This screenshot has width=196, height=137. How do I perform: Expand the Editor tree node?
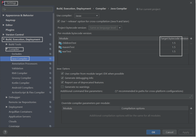pyautogui.click(x=4, y=25)
